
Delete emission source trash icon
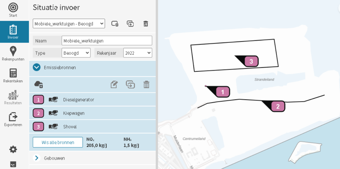(x=147, y=84)
